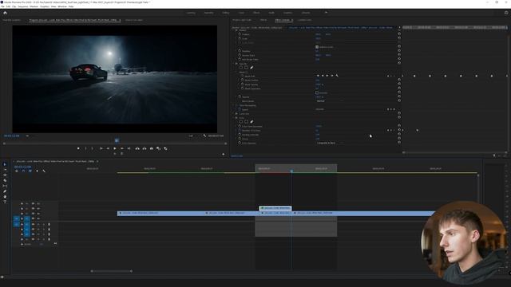Select the Razor tool

5,180
